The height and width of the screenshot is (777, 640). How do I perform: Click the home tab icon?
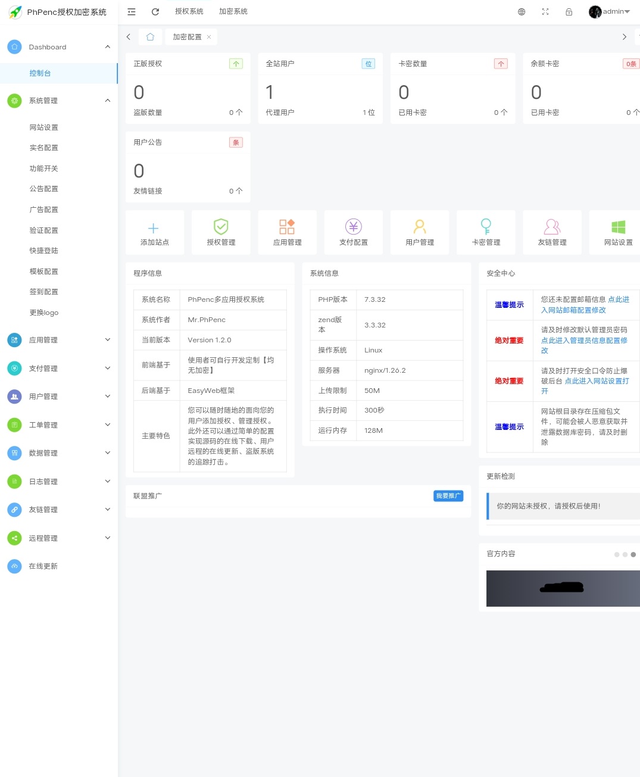click(150, 37)
